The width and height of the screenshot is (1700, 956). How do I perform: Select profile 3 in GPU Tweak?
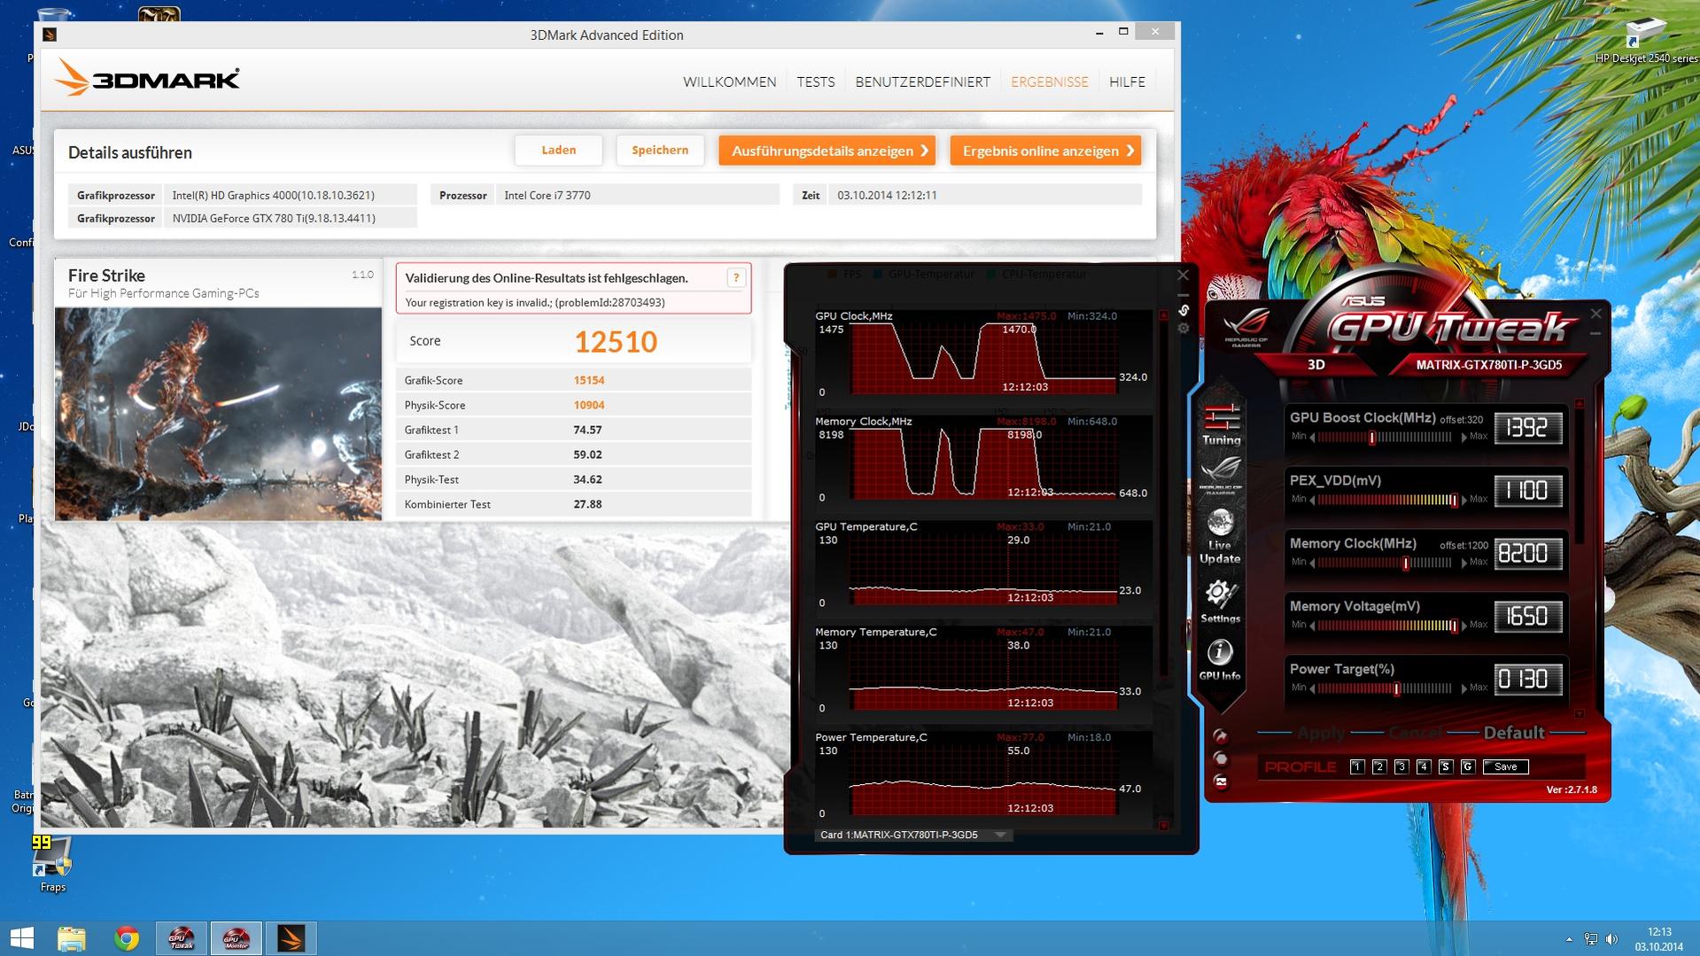coord(1401,766)
